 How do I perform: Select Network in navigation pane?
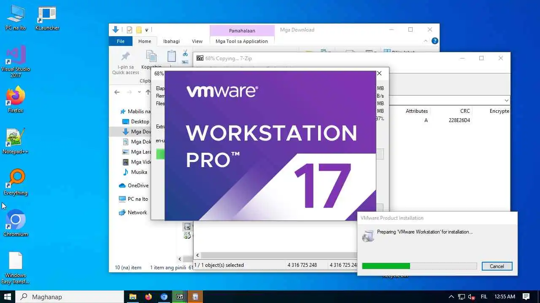(133, 213)
